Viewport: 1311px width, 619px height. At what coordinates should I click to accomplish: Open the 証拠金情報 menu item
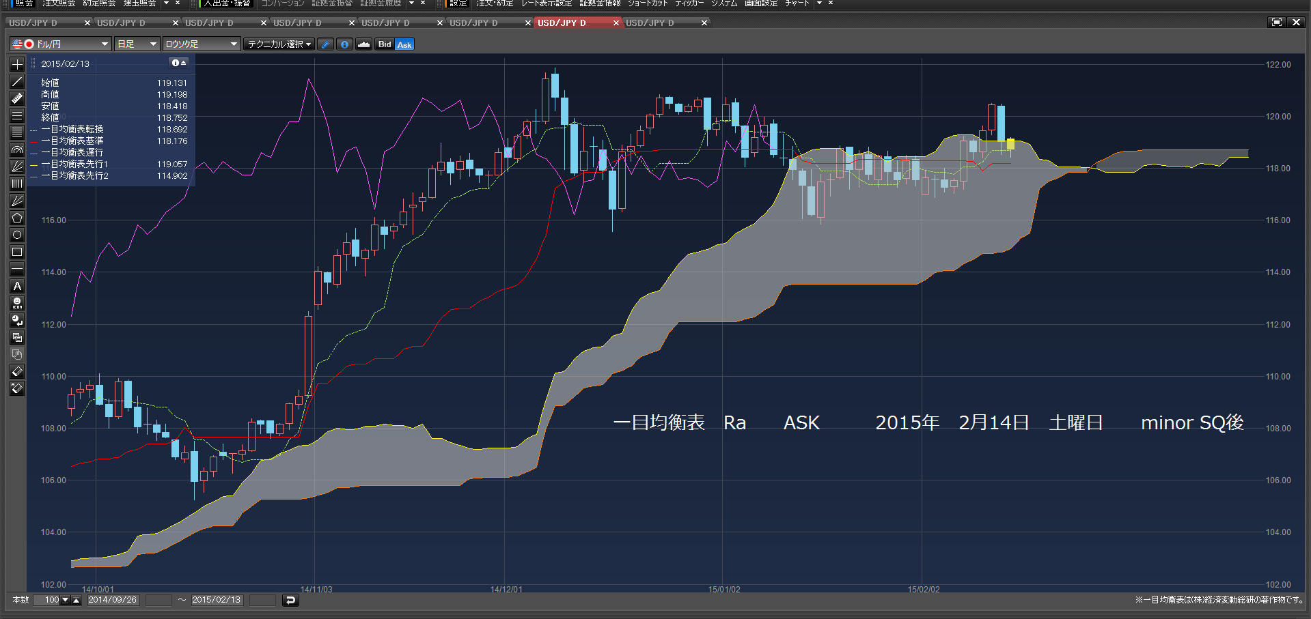(x=600, y=3)
